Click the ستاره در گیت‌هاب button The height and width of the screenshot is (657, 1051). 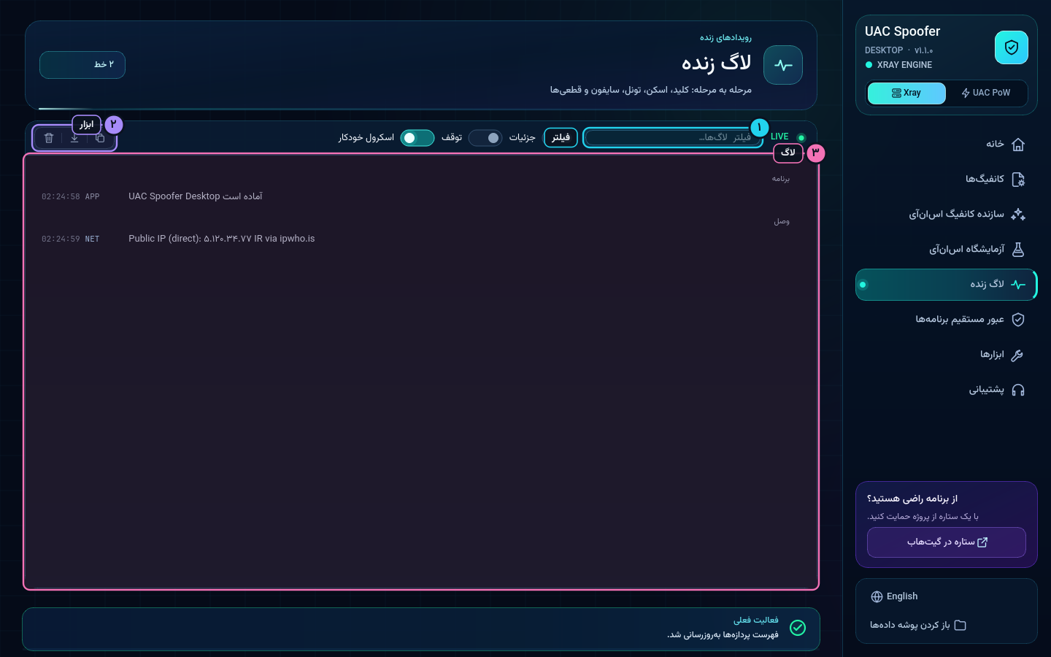(946, 542)
